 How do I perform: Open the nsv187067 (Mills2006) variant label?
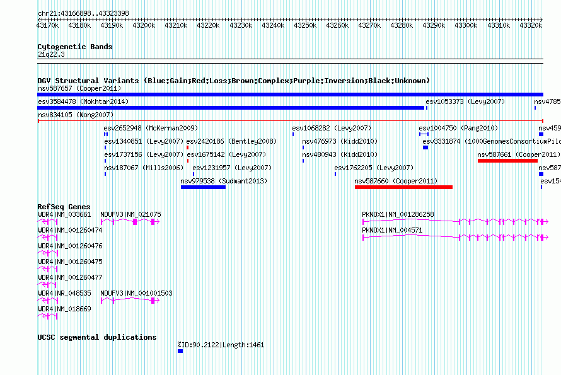144,168
